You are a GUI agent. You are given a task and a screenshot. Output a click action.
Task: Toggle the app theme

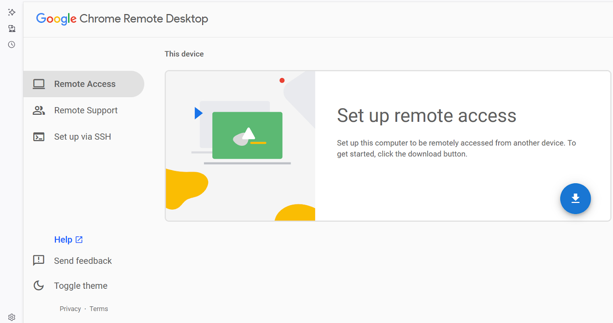pos(80,285)
